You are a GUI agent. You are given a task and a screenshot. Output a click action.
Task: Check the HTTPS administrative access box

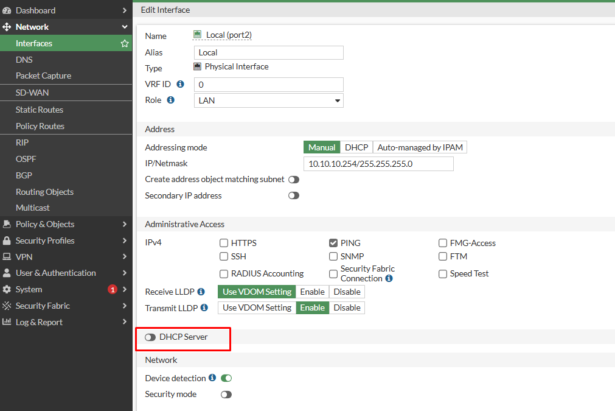[224, 243]
